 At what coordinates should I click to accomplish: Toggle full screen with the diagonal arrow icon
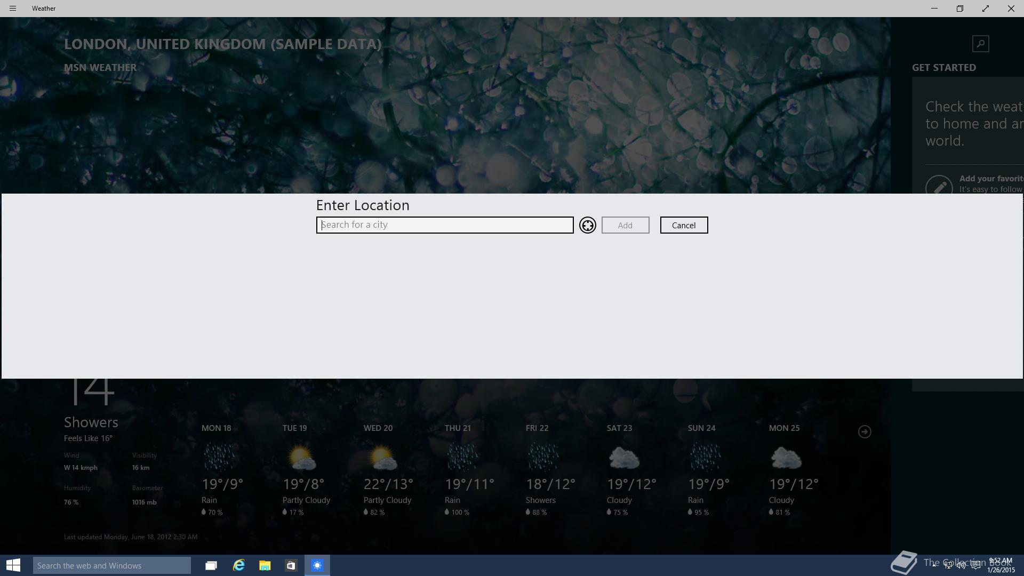pyautogui.click(x=986, y=9)
